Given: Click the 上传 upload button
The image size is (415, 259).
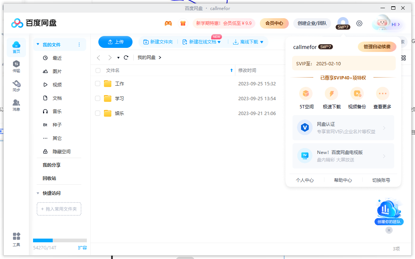Looking at the screenshot, I should pyautogui.click(x=115, y=42).
